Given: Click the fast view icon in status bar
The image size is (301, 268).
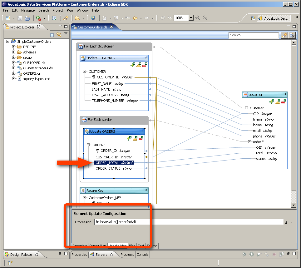Looking at the screenshot, I should [10, 262].
